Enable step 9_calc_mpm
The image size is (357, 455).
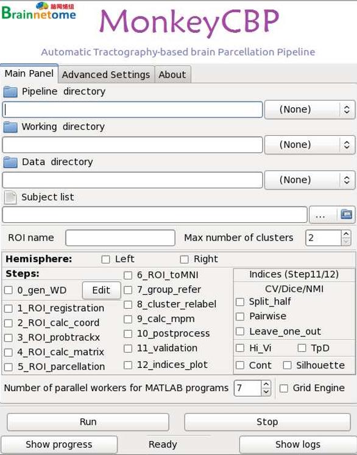128,319
